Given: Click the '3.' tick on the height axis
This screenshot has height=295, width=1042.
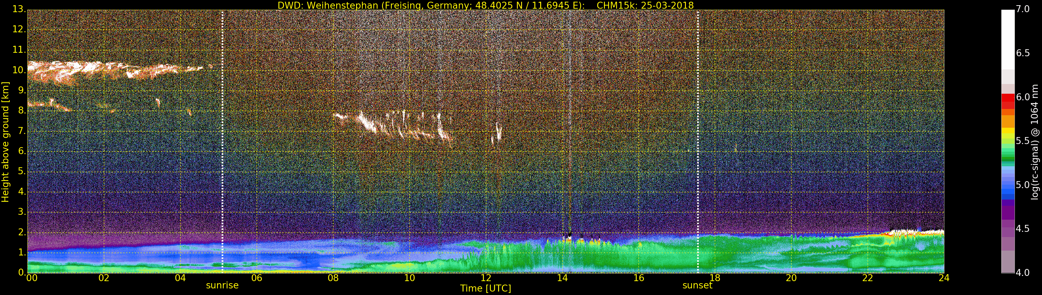Looking at the screenshot, I should pos(22,212).
